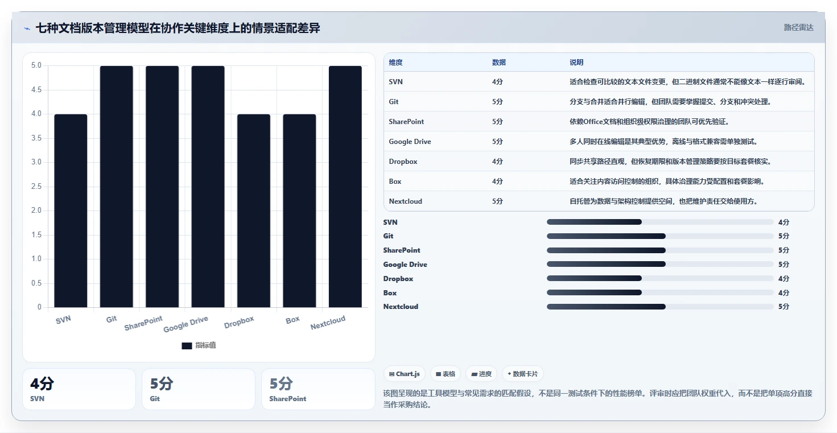Click the Google Drive progress bar

tap(660, 264)
